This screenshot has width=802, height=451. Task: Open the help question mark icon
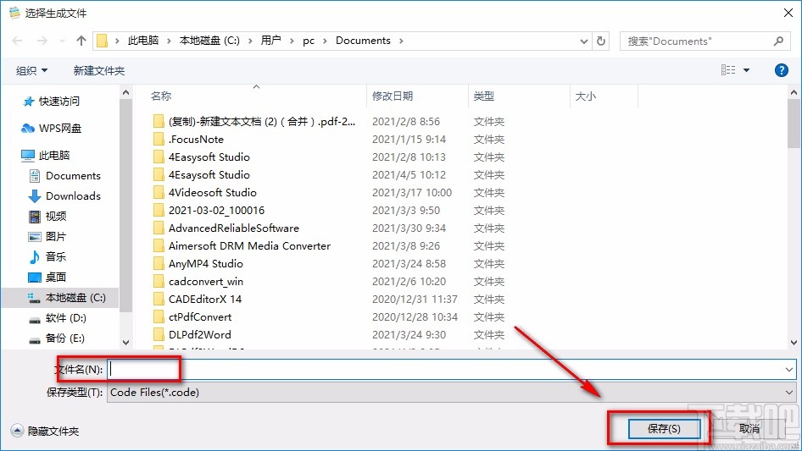781,70
